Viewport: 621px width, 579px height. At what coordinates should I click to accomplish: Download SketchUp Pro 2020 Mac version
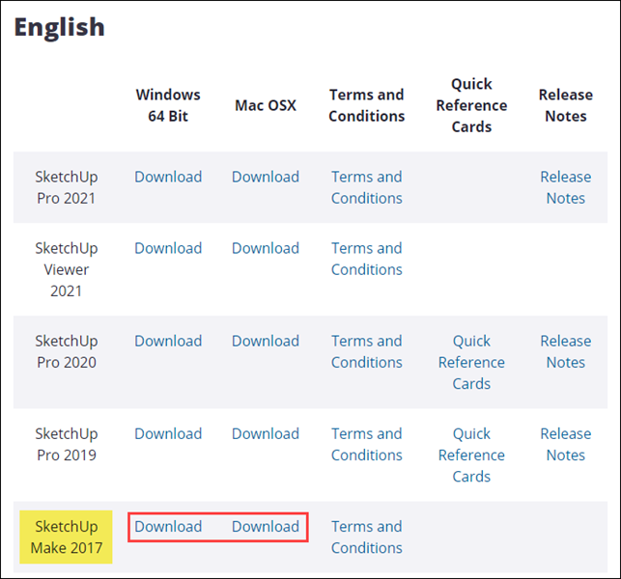click(x=266, y=341)
